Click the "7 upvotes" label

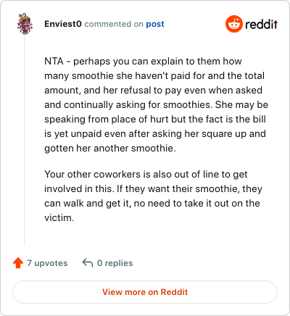tap(47, 263)
